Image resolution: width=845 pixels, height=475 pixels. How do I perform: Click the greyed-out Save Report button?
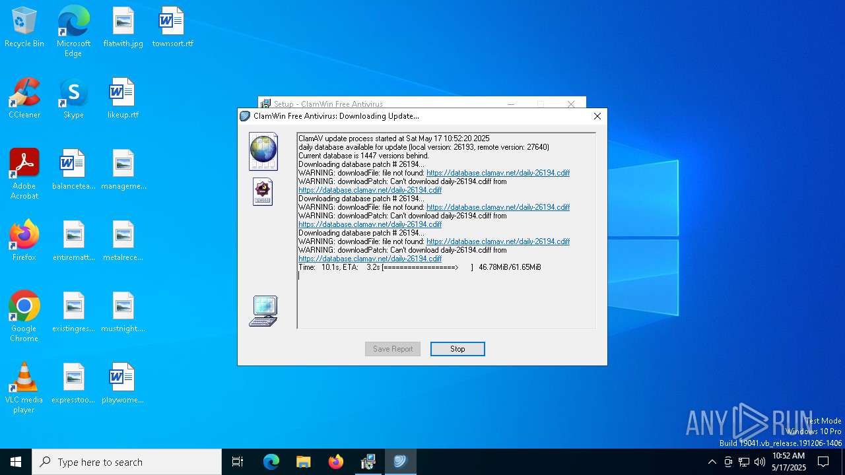(x=393, y=349)
